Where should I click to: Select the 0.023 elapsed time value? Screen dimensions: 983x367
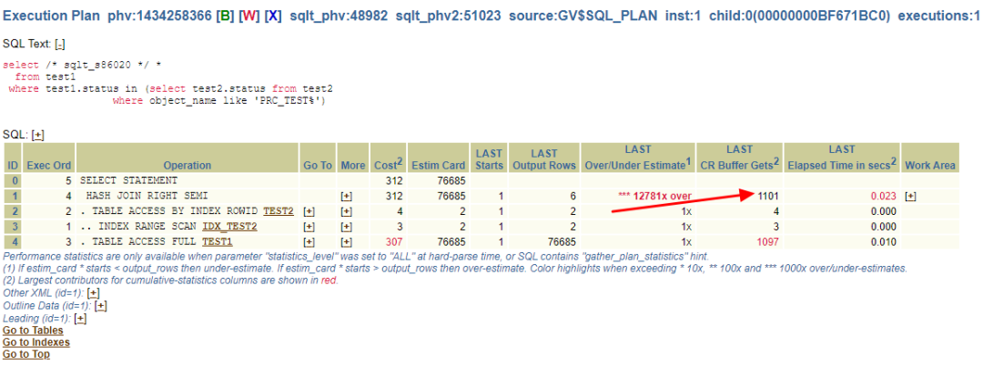[x=884, y=196]
